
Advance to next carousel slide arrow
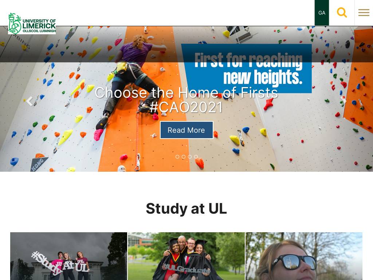click(343, 101)
